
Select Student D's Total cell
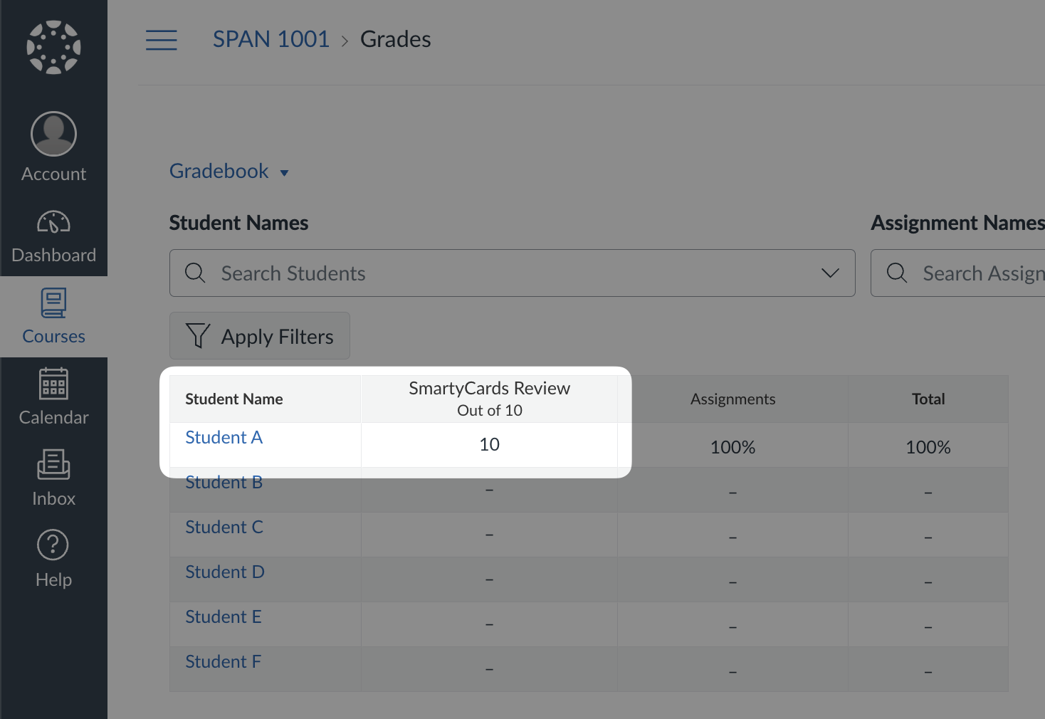(928, 579)
